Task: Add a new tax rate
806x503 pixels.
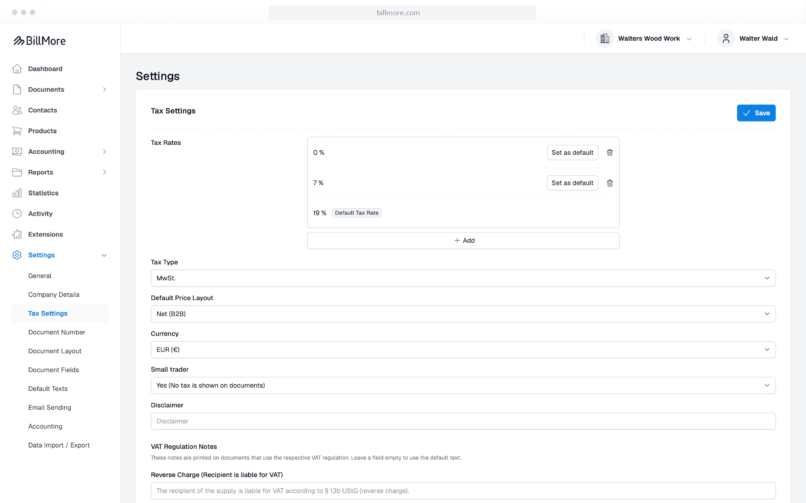Action: tap(463, 241)
